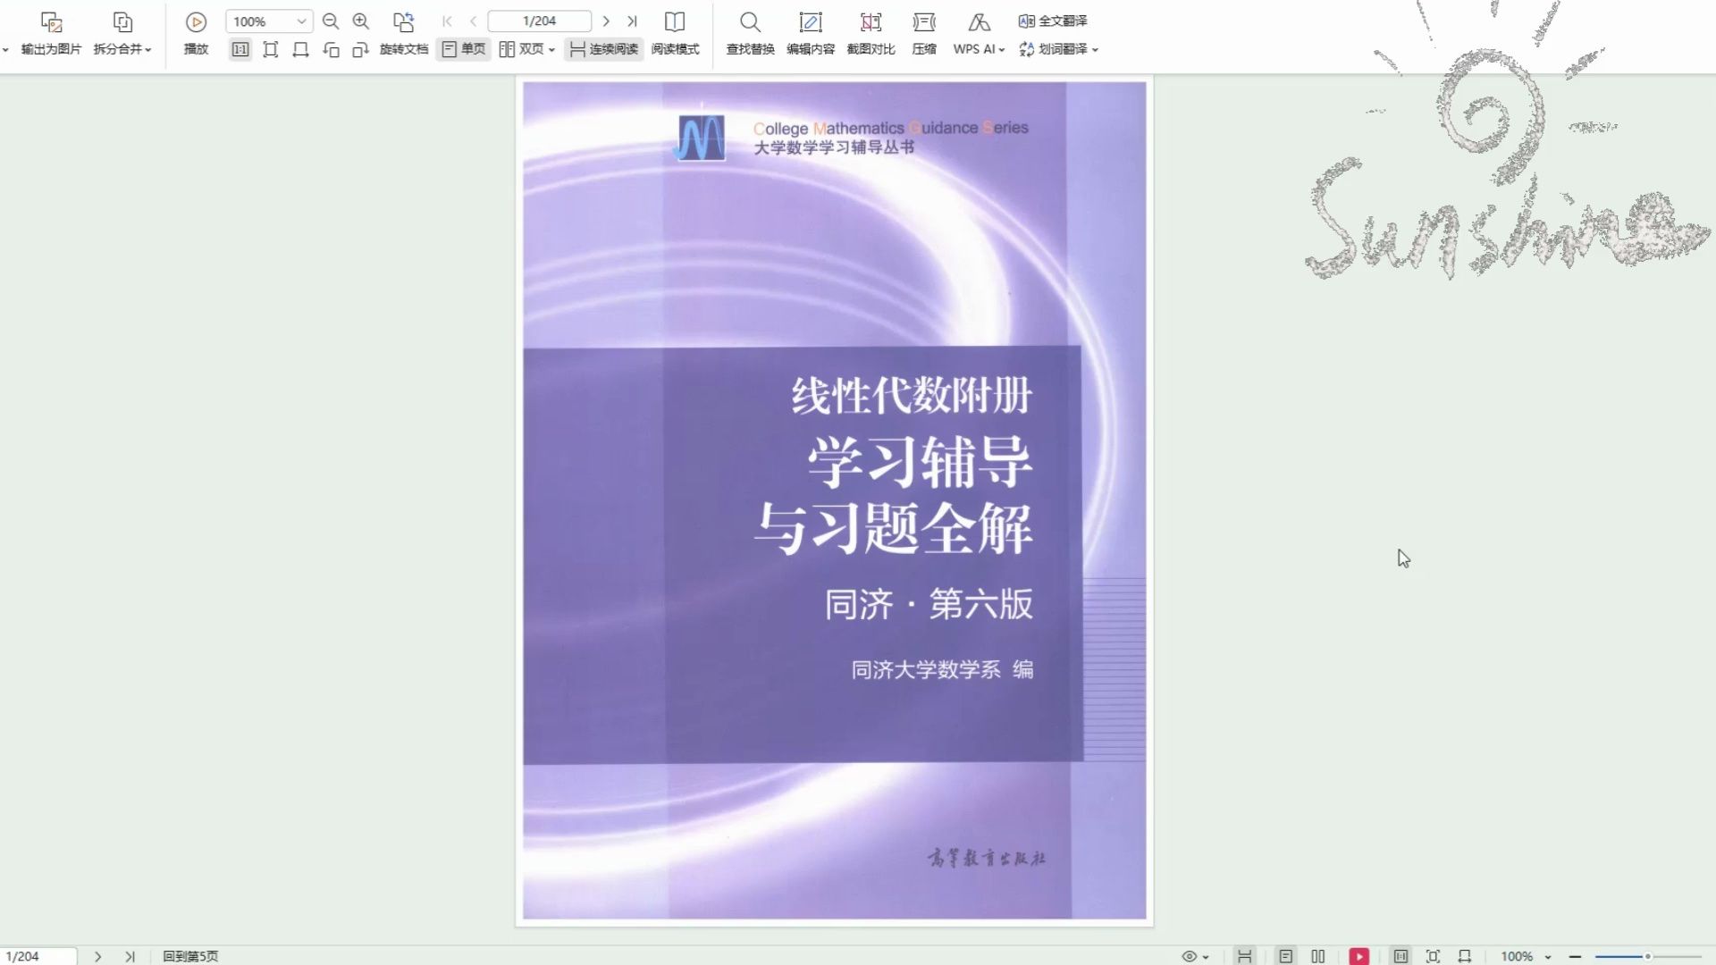
Task: Select actual size 1:1 view icon in toolbar
Action: point(240,49)
